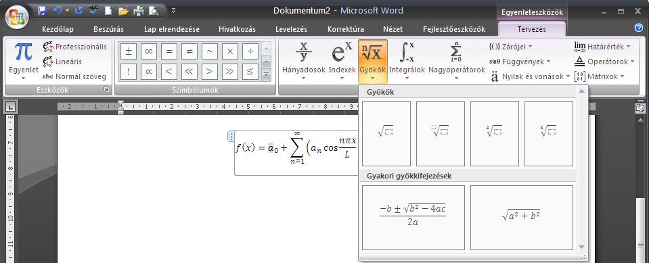The image size is (649, 263).
Task: Insert radical with degree template
Action: 441,134
